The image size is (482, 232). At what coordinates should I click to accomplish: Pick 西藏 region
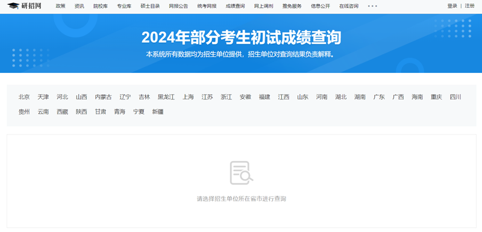[63, 112]
